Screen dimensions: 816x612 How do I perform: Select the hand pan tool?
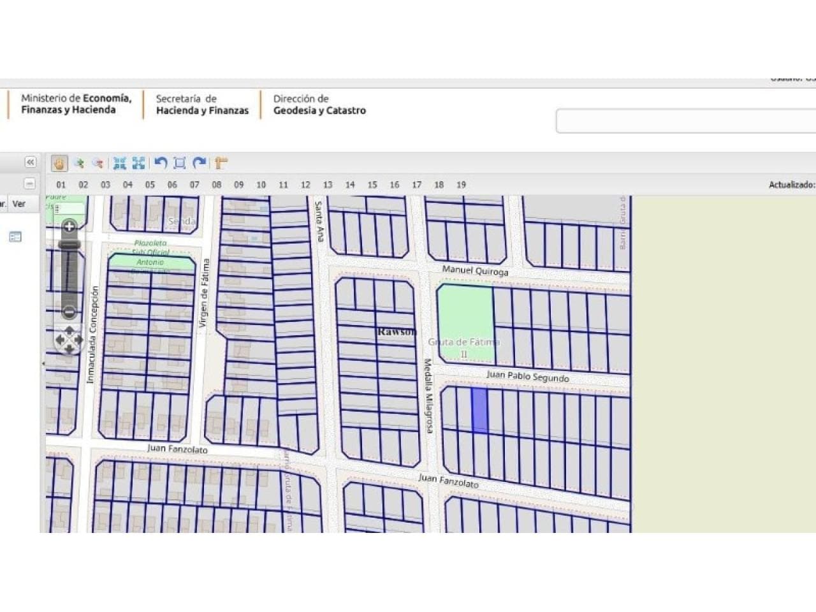click(x=59, y=163)
